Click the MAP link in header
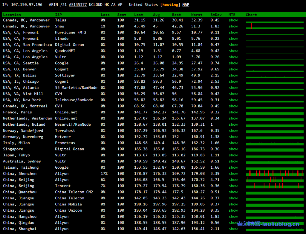 pyautogui.click(x=186, y=5)
